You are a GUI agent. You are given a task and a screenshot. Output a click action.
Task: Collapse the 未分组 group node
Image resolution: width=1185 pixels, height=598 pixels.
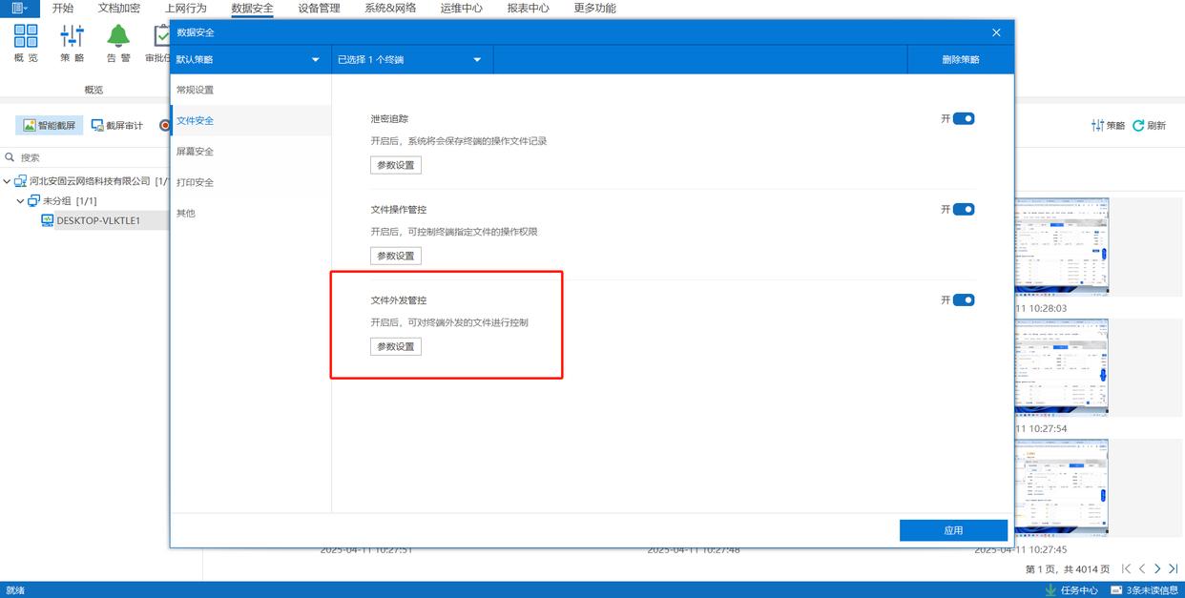coord(20,201)
